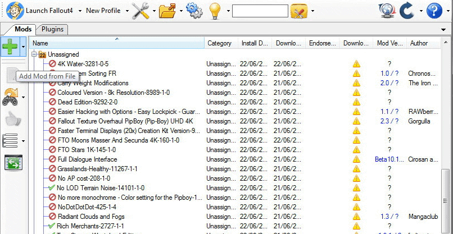This screenshot has height=234, width=453.
Task: Open dropdown arrow beside binoculars icon
Action: tap(23, 97)
